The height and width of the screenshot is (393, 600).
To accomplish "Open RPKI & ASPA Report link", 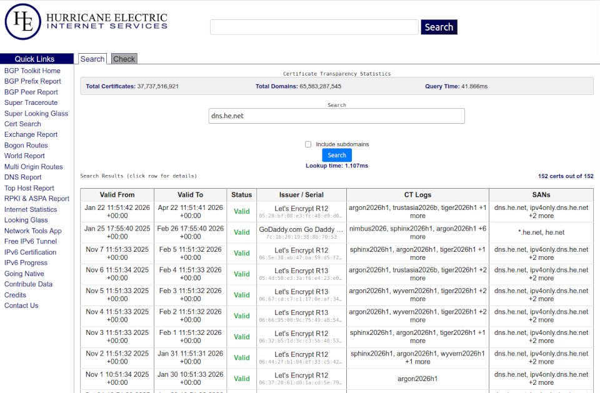I will coord(37,199).
